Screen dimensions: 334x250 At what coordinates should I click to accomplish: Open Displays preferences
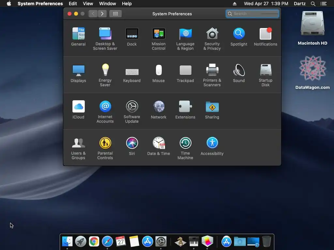78,73
